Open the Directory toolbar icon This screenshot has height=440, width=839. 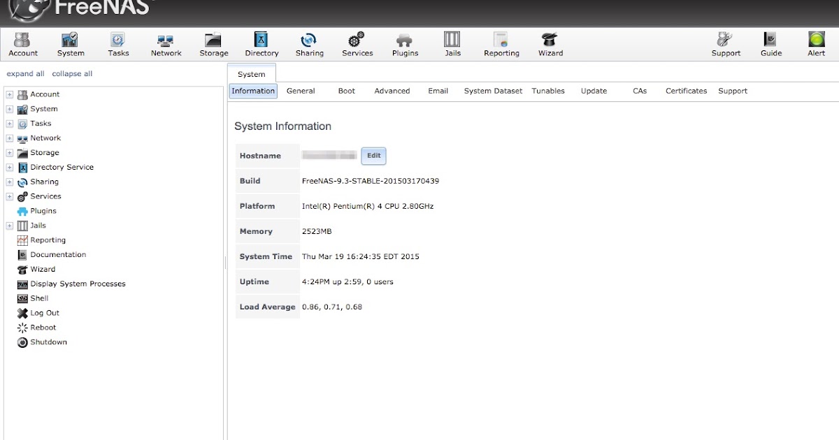pyautogui.click(x=261, y=45)
